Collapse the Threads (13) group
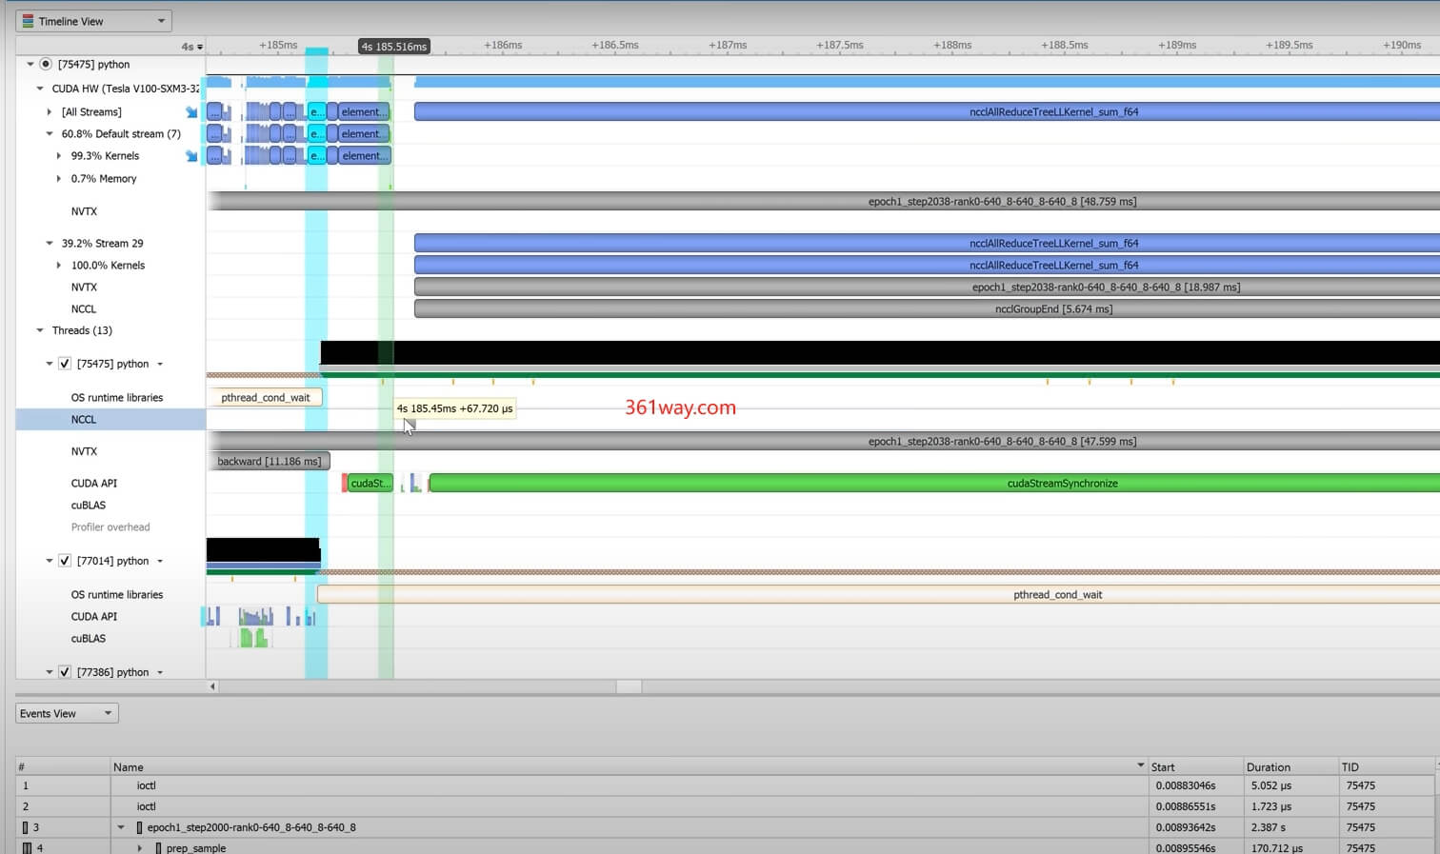The width and height of the screenshot is (1440, 854). click(x=40, y=330)
